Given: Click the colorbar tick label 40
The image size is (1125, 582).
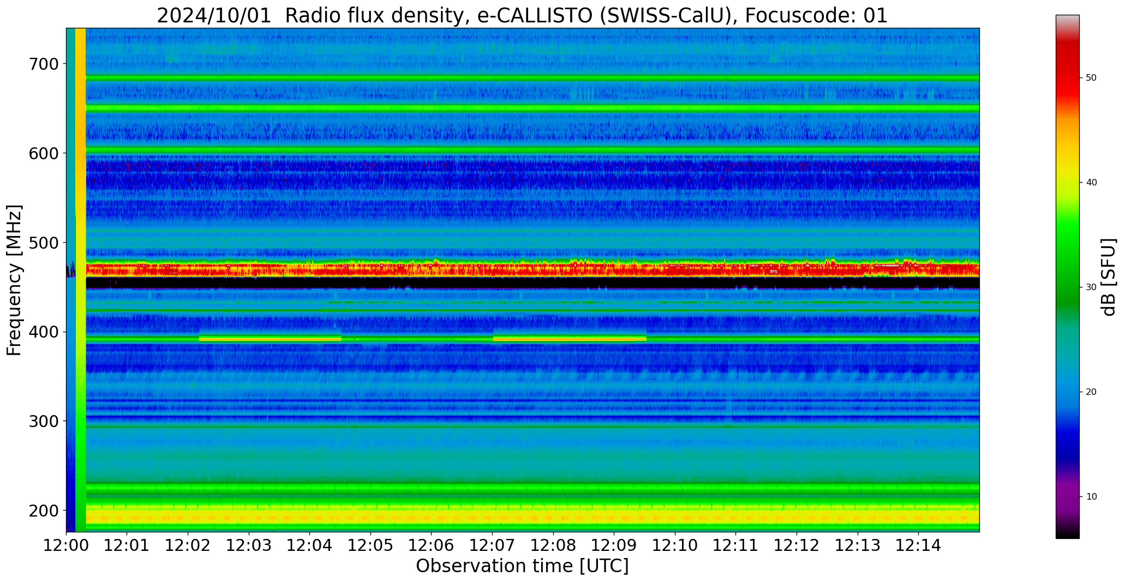Looking at the screenshot, I should click(1091, 183).
